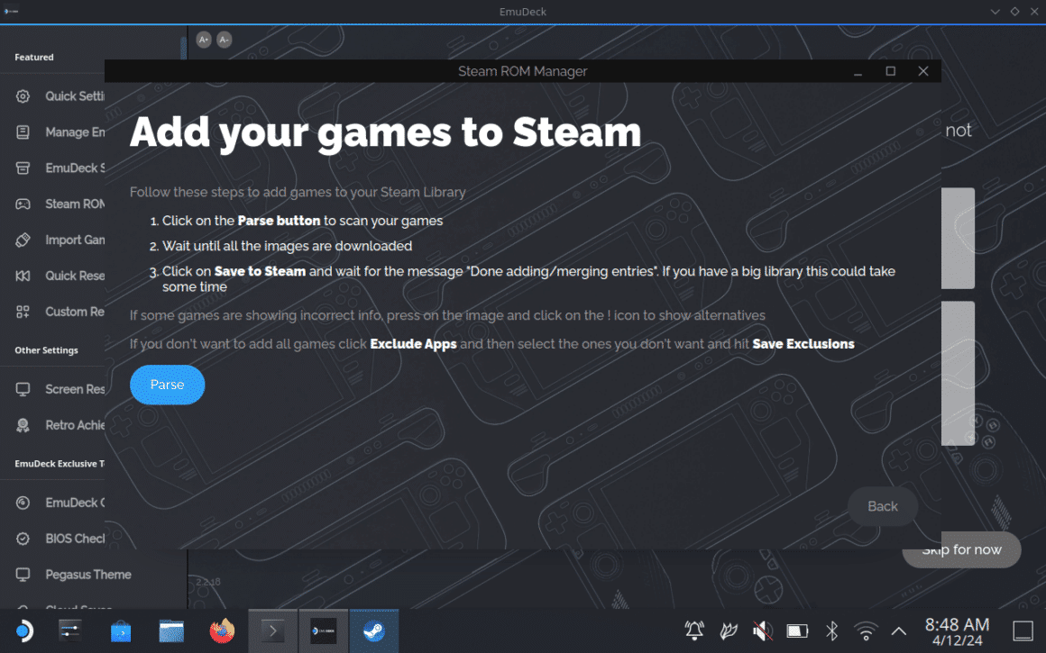Click the Pegasus Theme monitor icon

point(23,575)
